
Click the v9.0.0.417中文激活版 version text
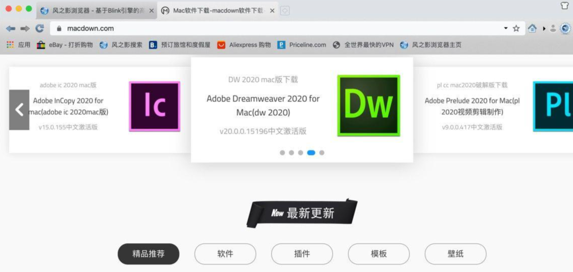coord(472,127)
